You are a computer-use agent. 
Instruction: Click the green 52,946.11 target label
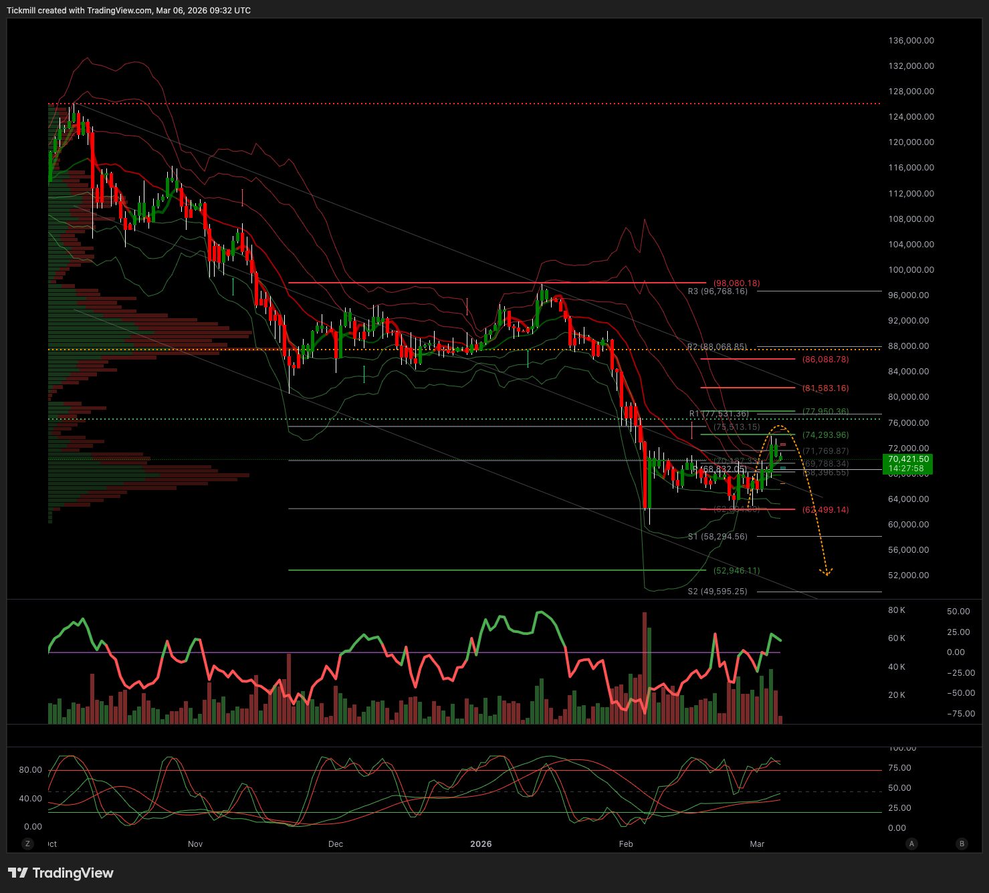736,571
